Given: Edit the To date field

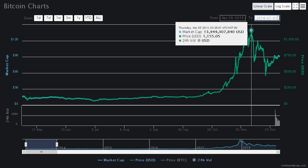Looking at the screenshot, I should pyautogui.click(x=267, y=18).
